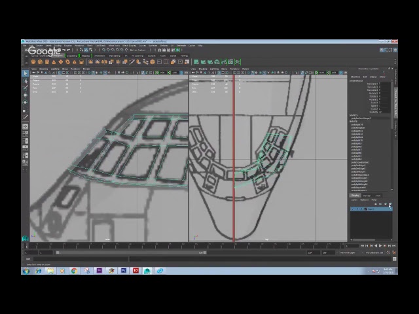Click the Combine shelf icon
The width and height of the screenshot is (419, 314).
tap(90, 62)
